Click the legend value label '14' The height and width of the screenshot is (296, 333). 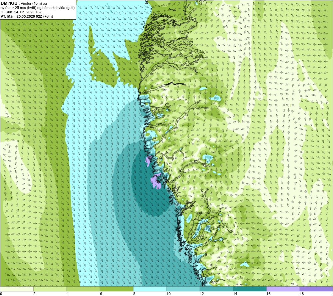click(235, 294)
